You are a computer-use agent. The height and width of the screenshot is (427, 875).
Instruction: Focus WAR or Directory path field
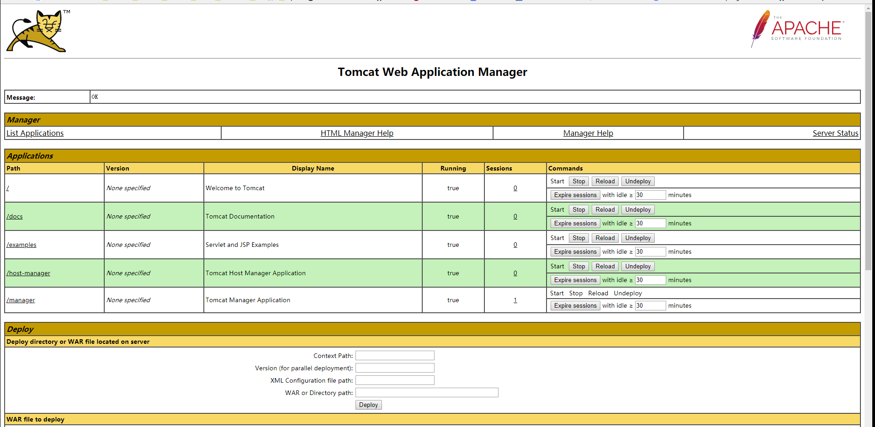coord(427,392)
